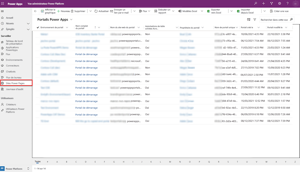Filter the list by the letter Z
Image resolution: width=300 pixels, height=172 pixels.
295,162
